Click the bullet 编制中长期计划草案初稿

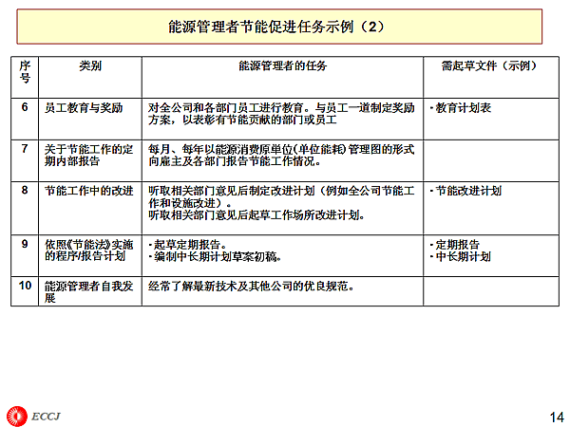215,257
